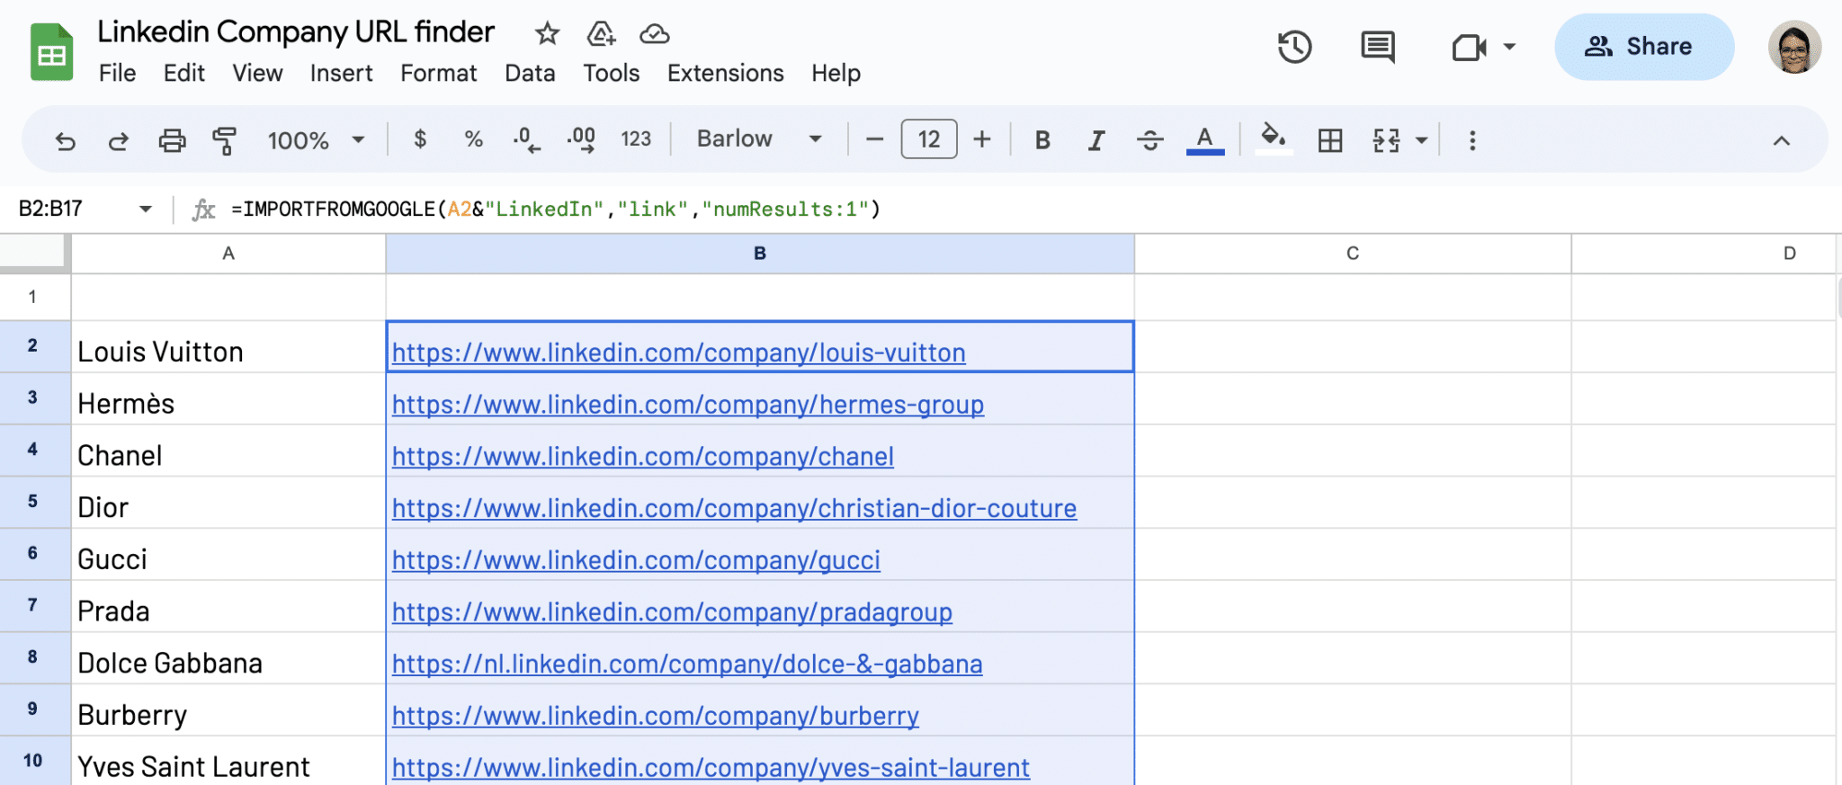Image resolution: width=1842 pixels, height=785 pixels.
Task: Rename the document title
Action: click(x=296, y=32)
